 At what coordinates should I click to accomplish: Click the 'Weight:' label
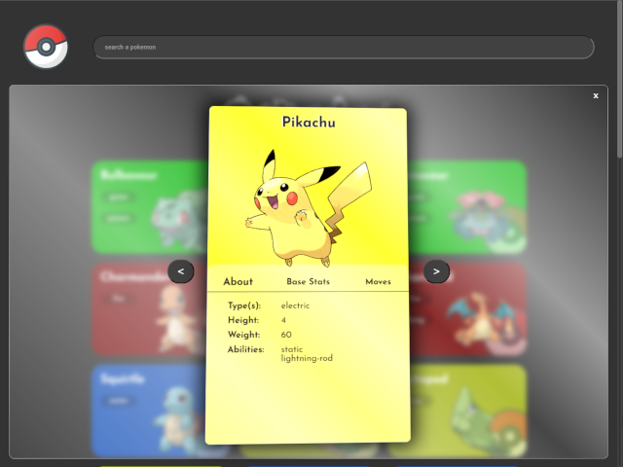(243, 335)
